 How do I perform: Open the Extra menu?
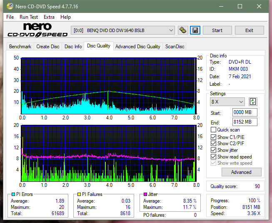point(49,17)
